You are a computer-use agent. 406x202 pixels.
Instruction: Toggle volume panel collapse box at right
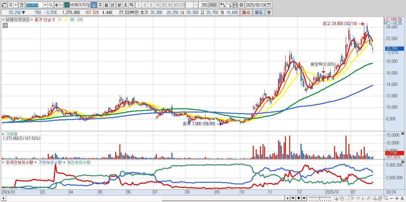pos(403,134)
